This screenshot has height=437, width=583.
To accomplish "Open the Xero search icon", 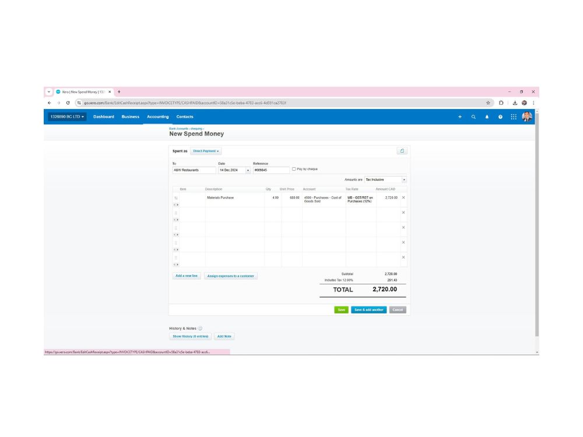I will coord(473,117).
